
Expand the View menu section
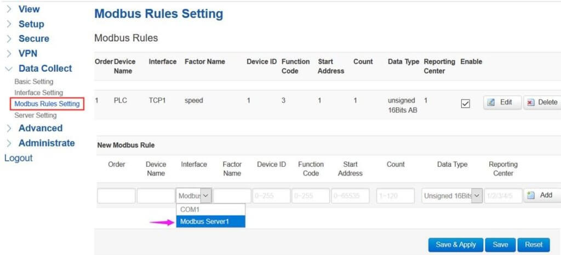(29, 9)
